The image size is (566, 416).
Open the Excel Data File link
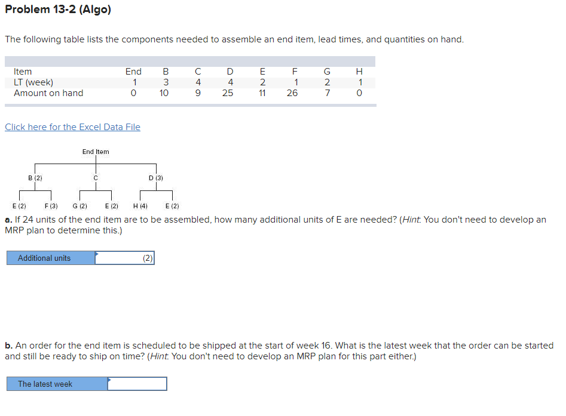tap(72, 127)
